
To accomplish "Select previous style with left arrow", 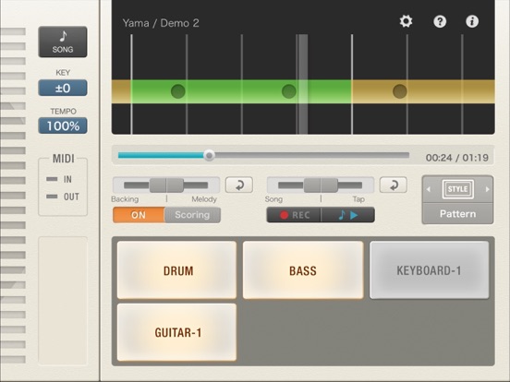I will 429,189.
